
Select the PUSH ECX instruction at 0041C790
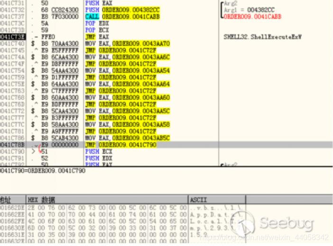click(x=99, y=152)
